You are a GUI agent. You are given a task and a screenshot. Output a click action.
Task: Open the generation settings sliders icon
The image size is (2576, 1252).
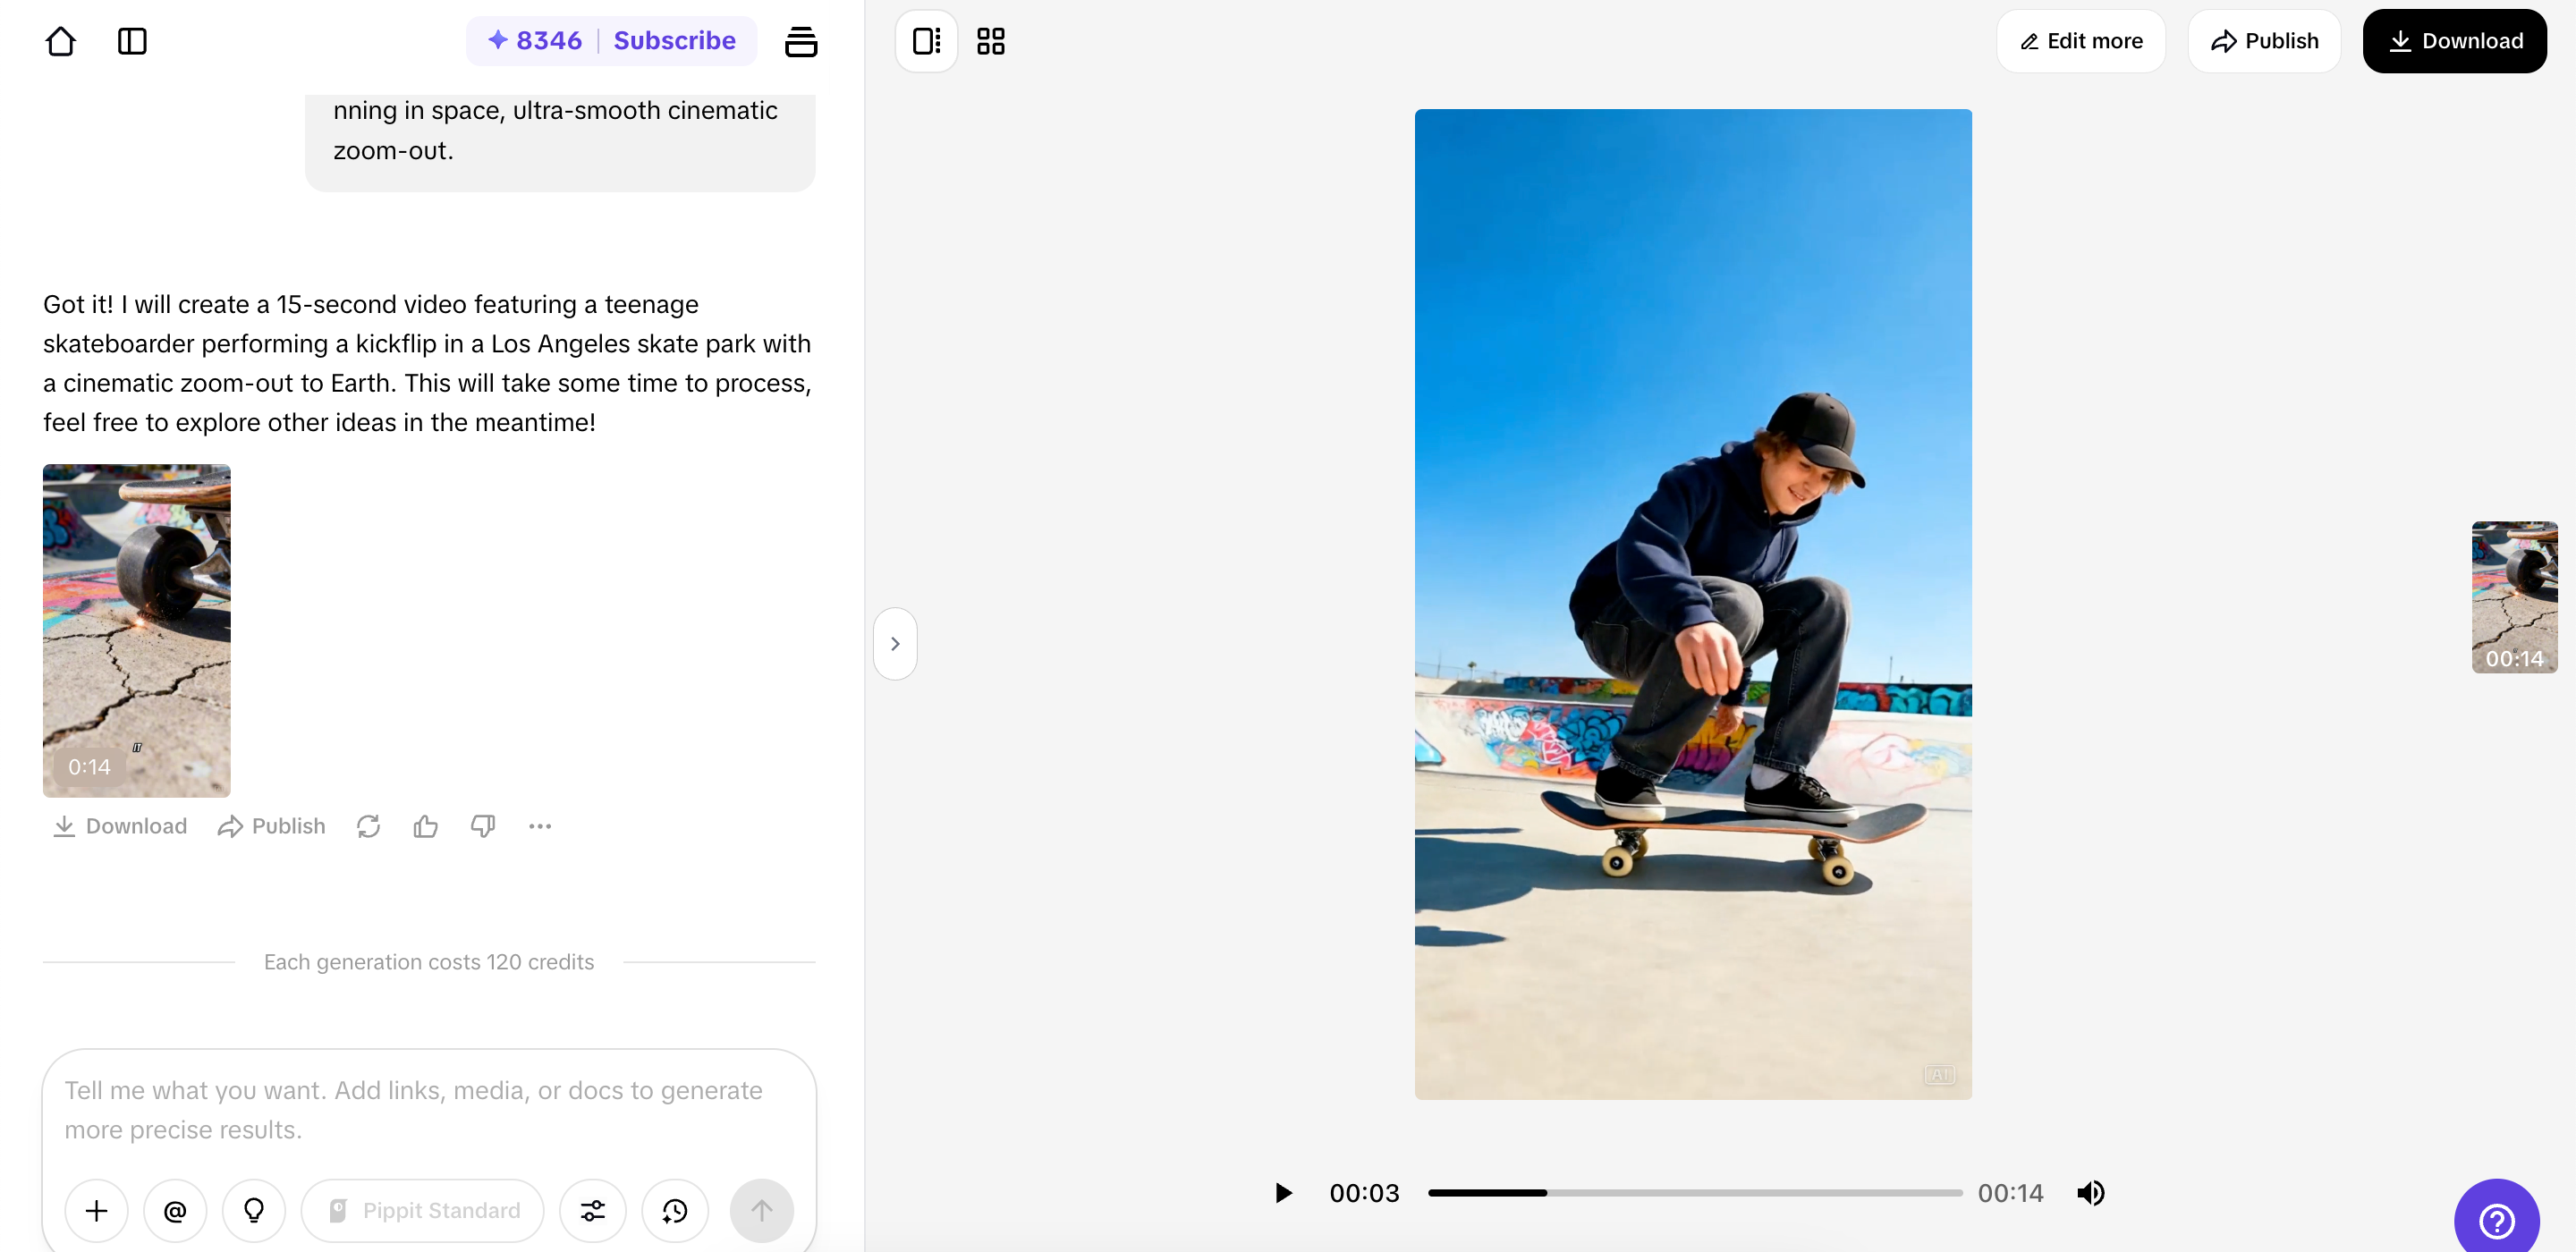(592, 1210)
